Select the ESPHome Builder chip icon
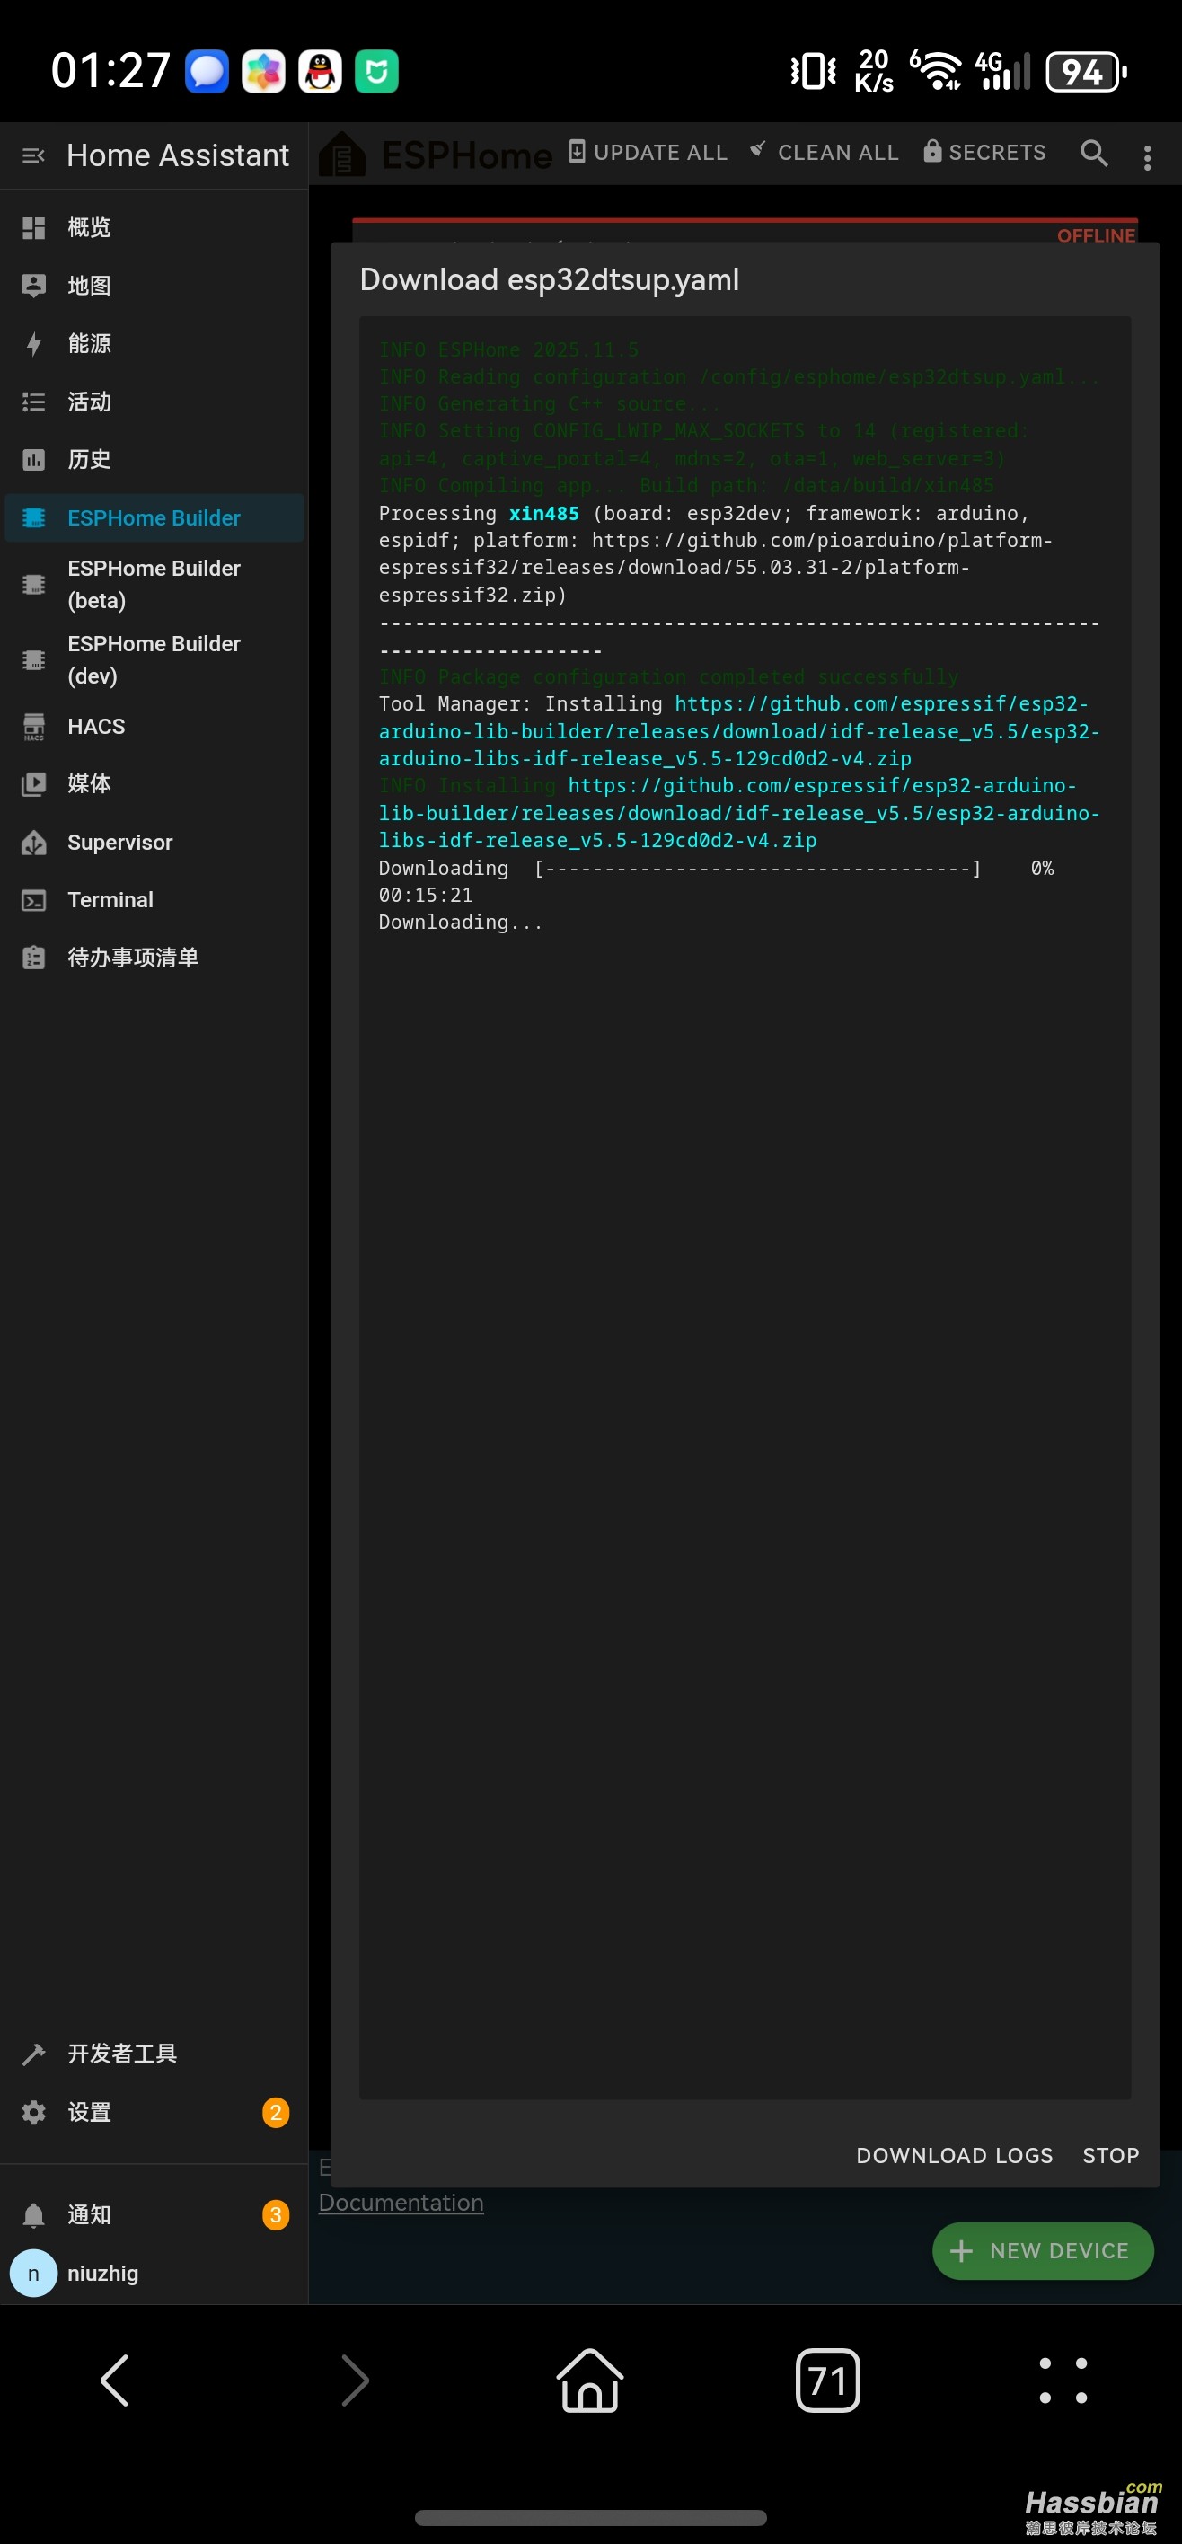 click(x=33, y=517)
